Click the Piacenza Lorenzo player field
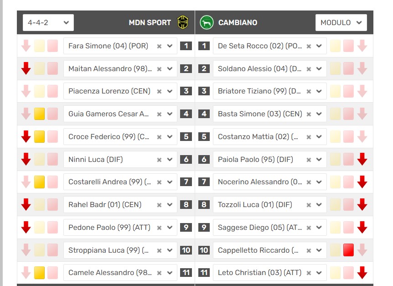Screen dimensions: 393x286 [x=109, y=91]
